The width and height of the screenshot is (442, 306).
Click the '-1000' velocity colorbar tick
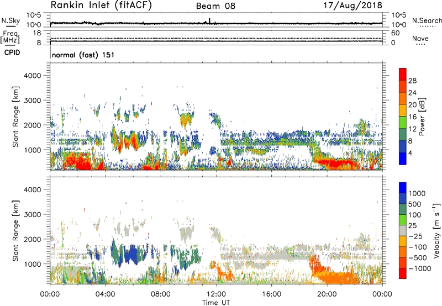tap(419, 268)
